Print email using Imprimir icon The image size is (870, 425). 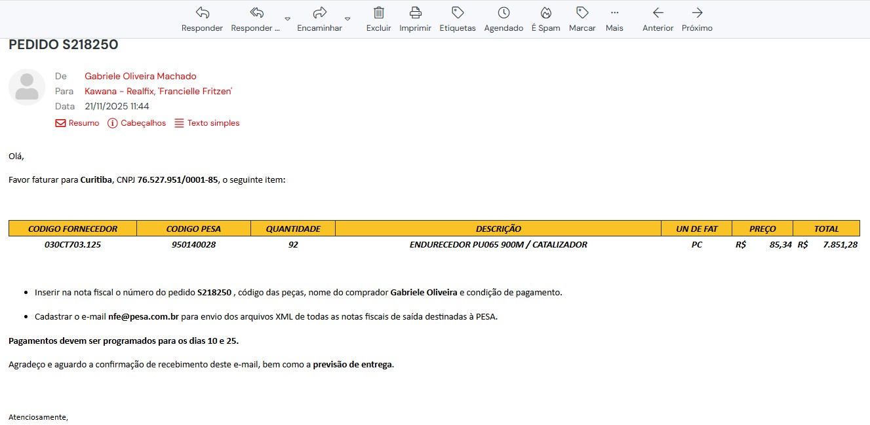415,13
